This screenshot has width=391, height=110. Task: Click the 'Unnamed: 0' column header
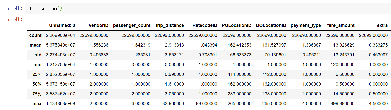(62, 25)
